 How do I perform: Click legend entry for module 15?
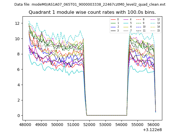pyautogui.click(x=156, y=30)
